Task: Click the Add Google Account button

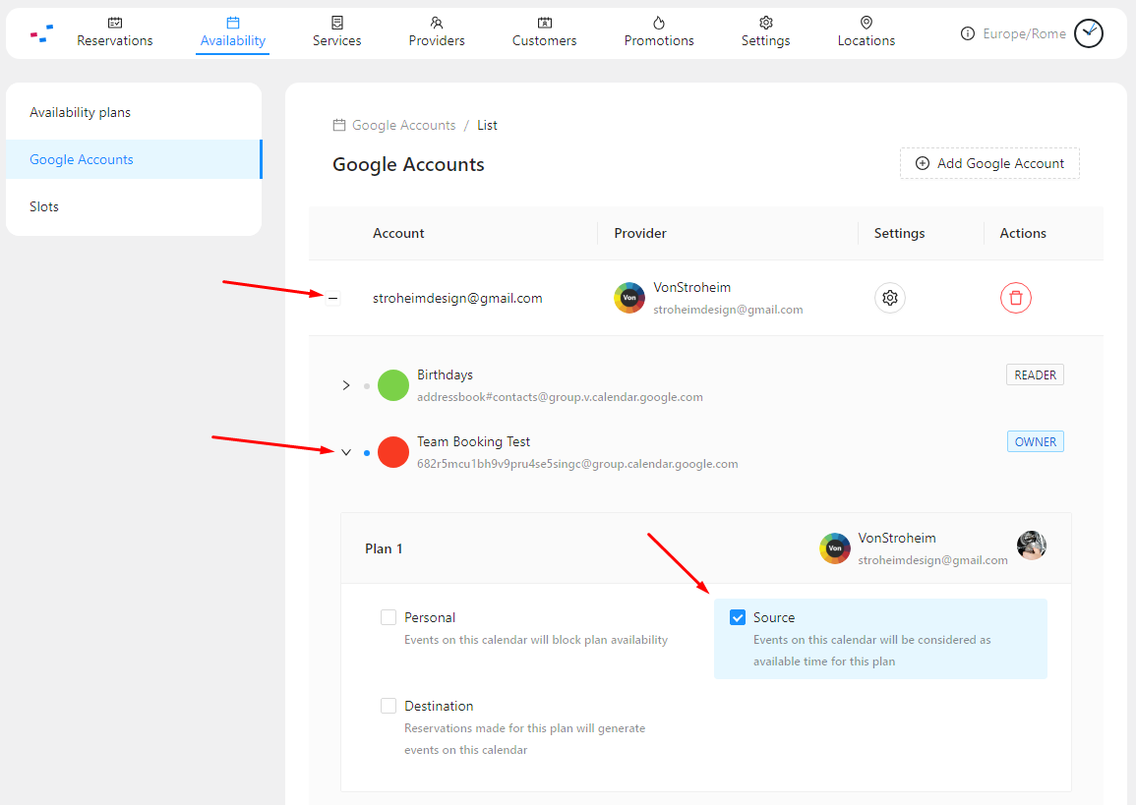Action: 989,163
